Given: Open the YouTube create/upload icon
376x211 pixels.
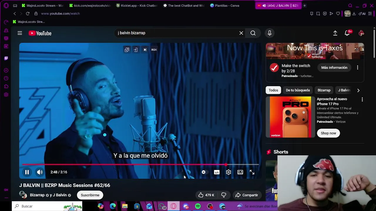Looking at the screenshot, I should (335, 33).
